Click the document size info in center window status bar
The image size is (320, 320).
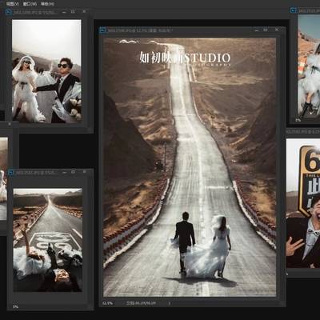(141, 303)
